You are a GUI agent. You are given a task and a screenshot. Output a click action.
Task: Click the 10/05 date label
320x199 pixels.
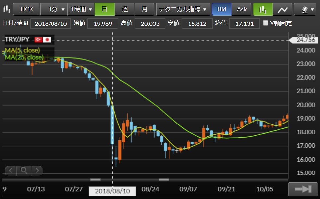pos(265,189)
